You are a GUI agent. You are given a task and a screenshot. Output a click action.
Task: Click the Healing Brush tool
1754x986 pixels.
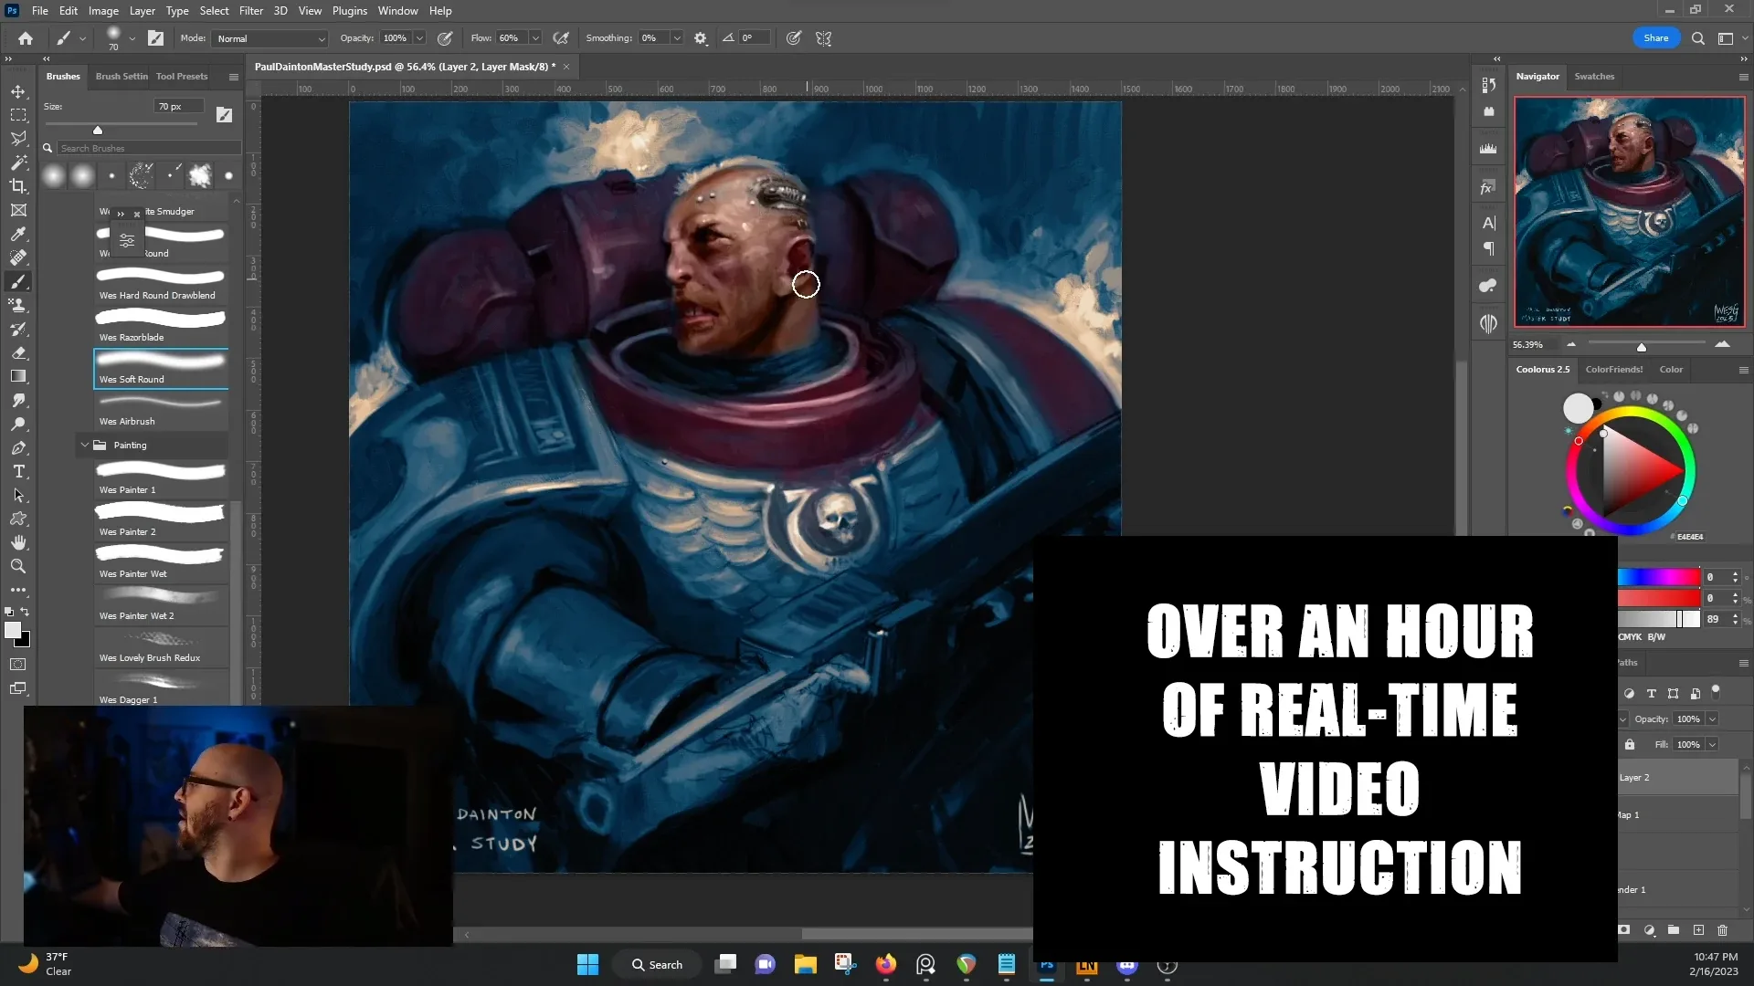coord(18,257)
